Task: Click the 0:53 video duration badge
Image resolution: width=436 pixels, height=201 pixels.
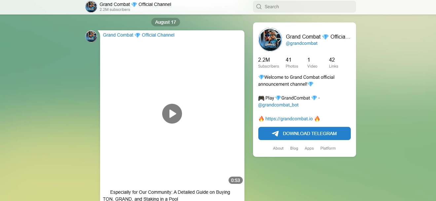Action: (236, 180)
